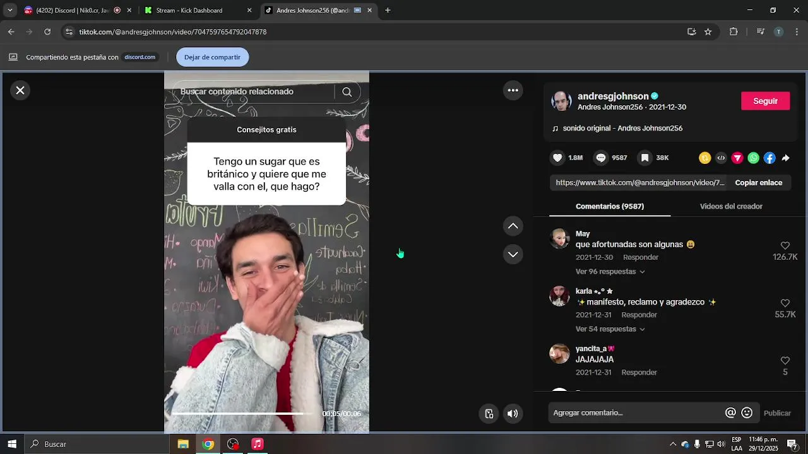This screenshot has height=454, width=808.
Task: Reload the page
Action: point(47,32)
